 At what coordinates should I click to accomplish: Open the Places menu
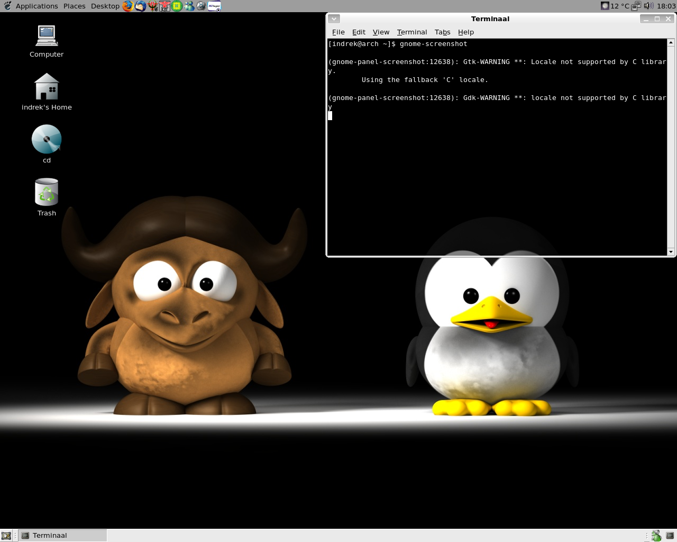point(74,6)
